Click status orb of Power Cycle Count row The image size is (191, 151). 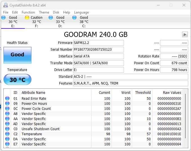7,108
